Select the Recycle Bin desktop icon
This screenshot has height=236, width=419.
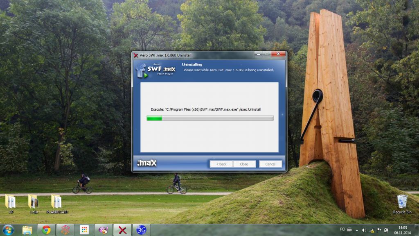coord(402,204)
